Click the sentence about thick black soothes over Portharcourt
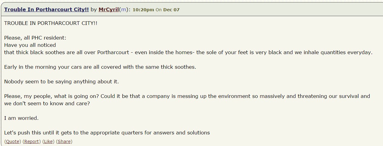Image resolution: width=383 pixels, height=146 pixels. click(x=188, y=52)
